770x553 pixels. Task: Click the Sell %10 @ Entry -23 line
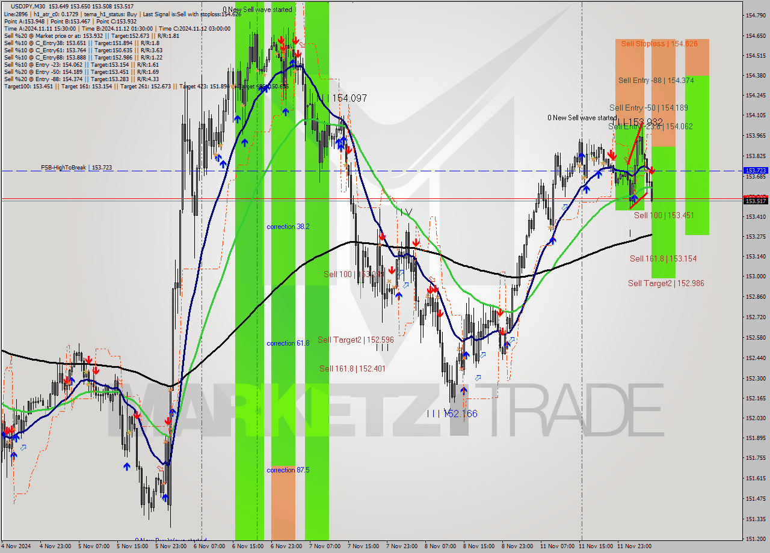[x=82, y=65]
